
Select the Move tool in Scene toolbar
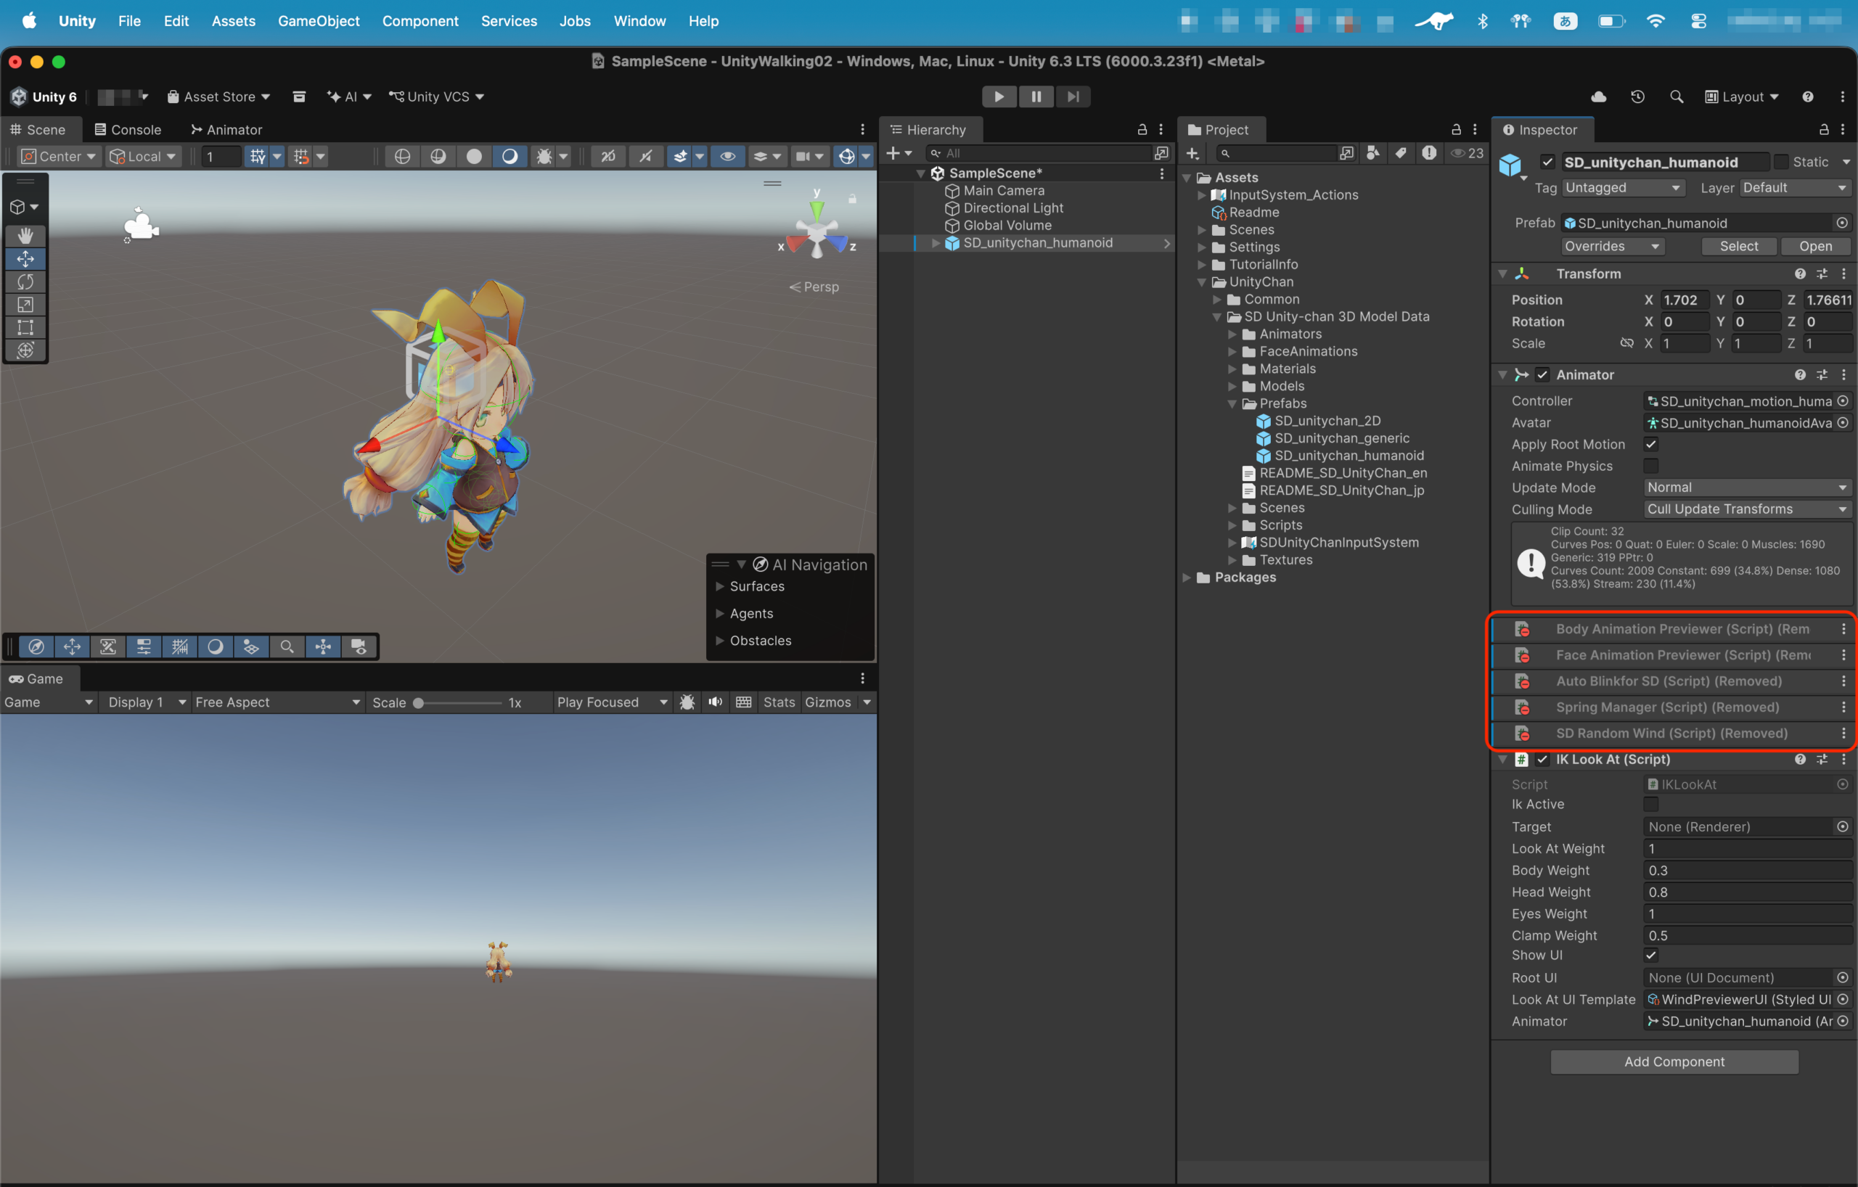pos(25,258)
